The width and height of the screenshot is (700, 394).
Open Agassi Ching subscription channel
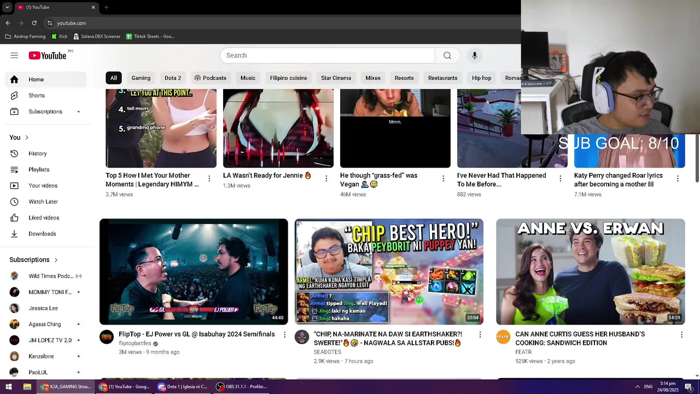46,324
